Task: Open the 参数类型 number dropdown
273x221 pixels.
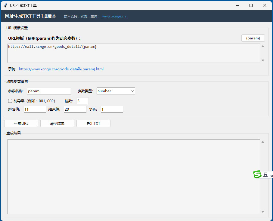Action: [116, 91]
